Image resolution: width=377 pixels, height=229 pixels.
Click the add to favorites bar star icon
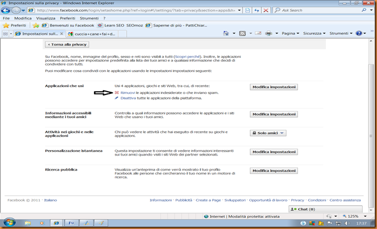click(36, 25)
